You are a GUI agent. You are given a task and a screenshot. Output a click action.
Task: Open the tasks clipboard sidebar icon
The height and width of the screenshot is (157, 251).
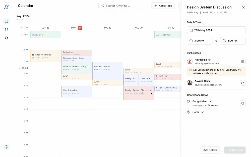coord(7,29)
